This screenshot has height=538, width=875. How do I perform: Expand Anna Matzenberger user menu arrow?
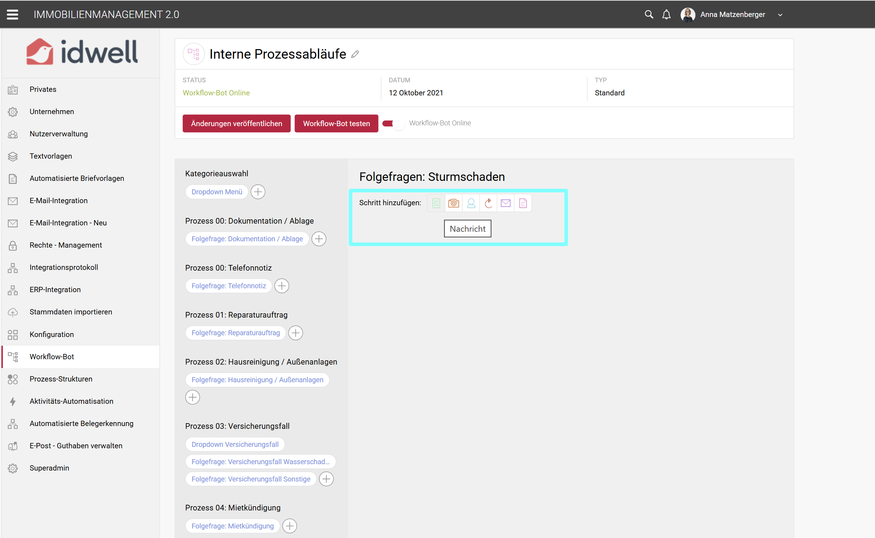[780, 15]
